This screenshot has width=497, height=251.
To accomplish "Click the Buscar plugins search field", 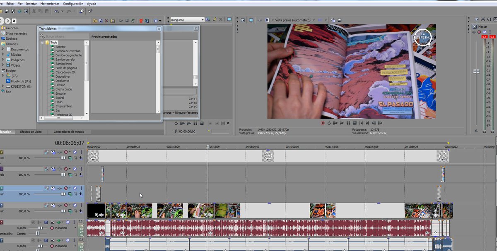I will tap(64, 36).
